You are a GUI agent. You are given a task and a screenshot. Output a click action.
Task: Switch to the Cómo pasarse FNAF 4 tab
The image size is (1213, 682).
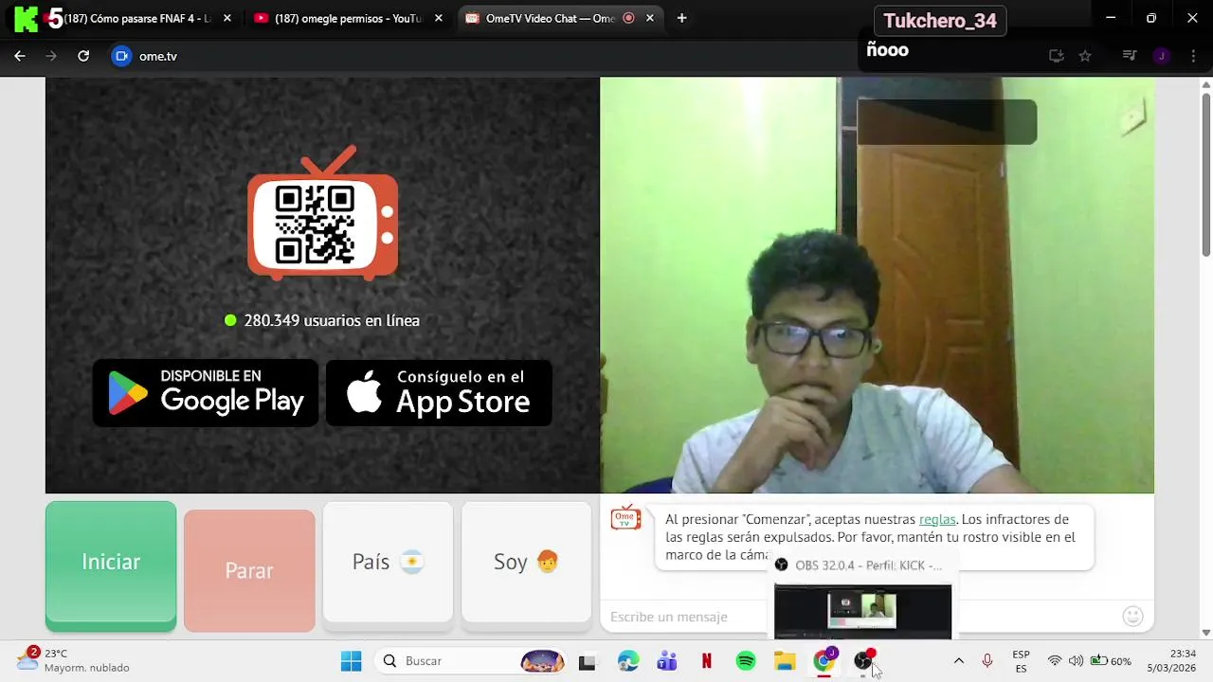136,18
